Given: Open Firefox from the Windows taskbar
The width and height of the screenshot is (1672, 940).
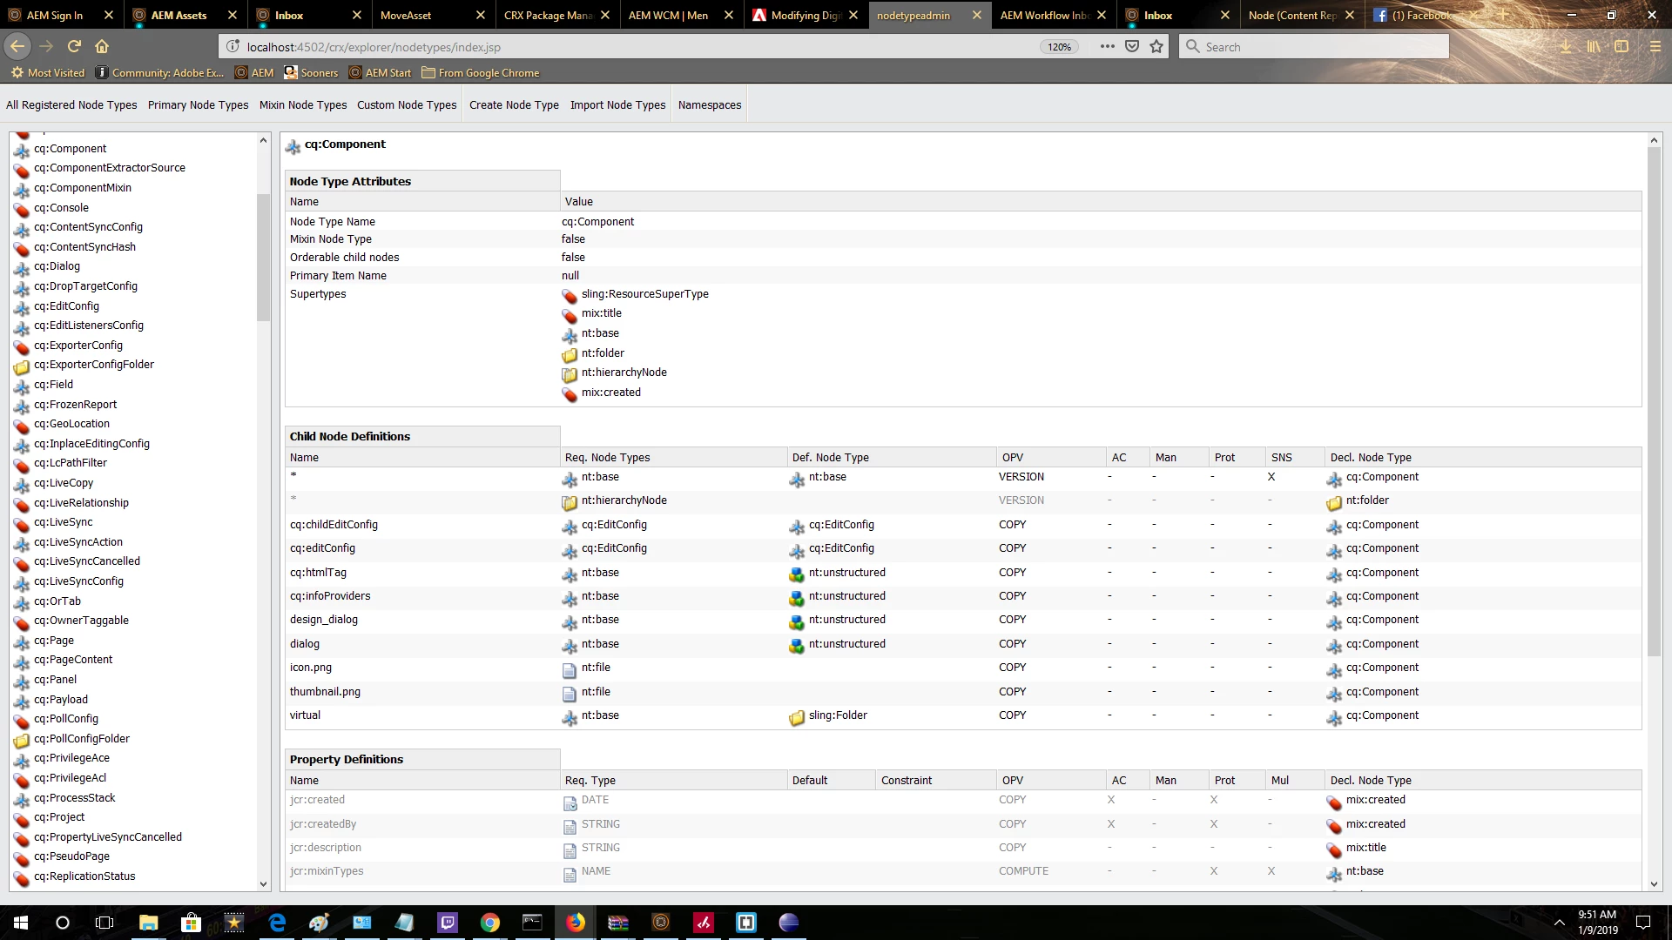Looking at the screenshot, I should point(576,923).
